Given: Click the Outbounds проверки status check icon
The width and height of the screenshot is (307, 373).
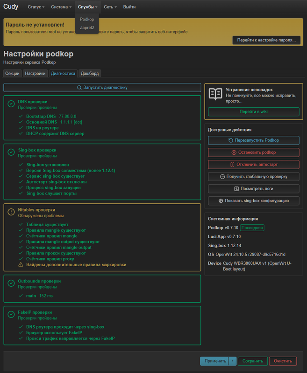Looking at the screenshot, I should click(11, 283).
